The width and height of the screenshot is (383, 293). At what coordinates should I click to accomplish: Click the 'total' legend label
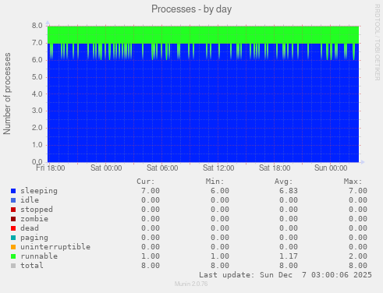pyautogui.click(x=32, y=266)
